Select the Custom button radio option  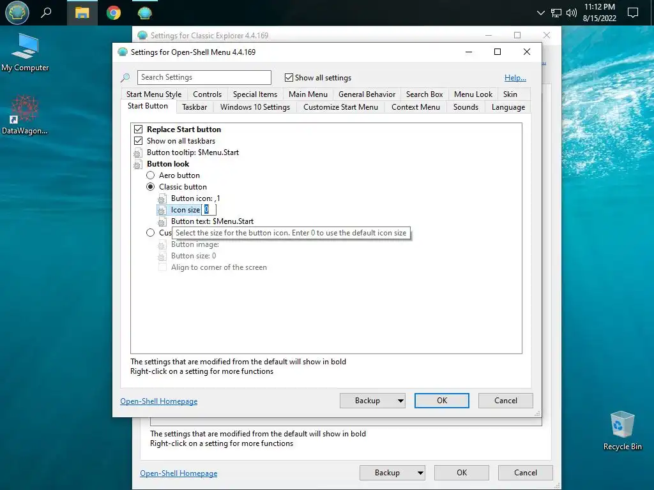tap(150, 232)
